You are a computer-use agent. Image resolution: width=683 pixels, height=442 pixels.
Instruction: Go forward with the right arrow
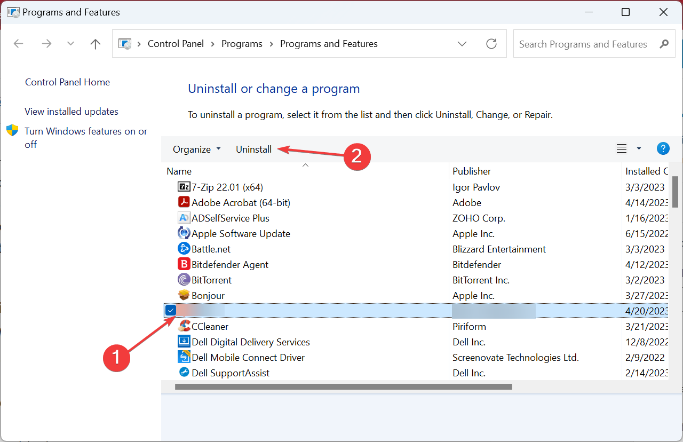[x=46, y=44]
